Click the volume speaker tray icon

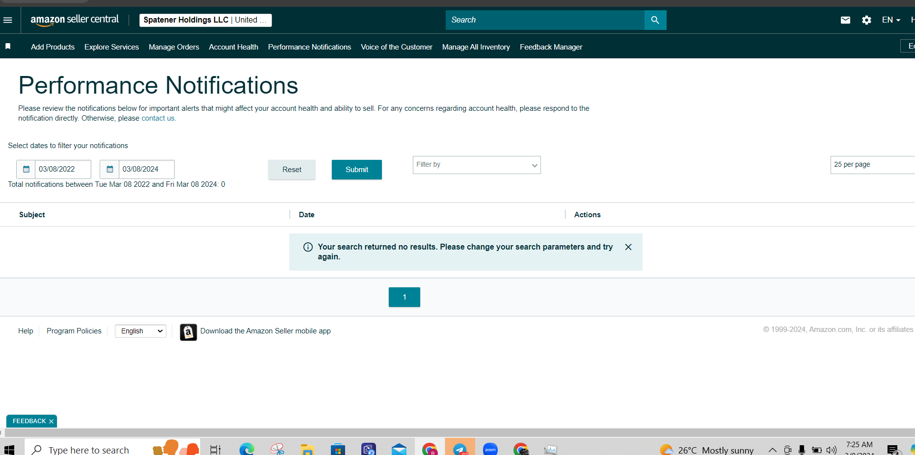click(832, 450)
